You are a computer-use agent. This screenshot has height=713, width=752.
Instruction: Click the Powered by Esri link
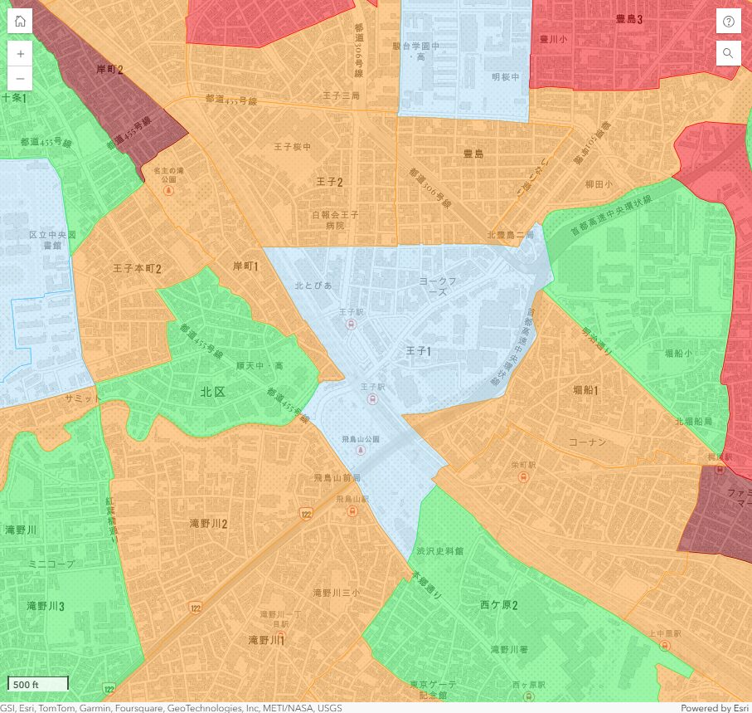[715, 708]
